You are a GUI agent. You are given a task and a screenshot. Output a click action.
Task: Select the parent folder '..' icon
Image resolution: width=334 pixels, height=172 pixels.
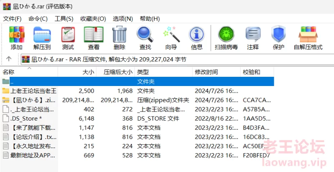pyautogui.click(x=5, y=81)
